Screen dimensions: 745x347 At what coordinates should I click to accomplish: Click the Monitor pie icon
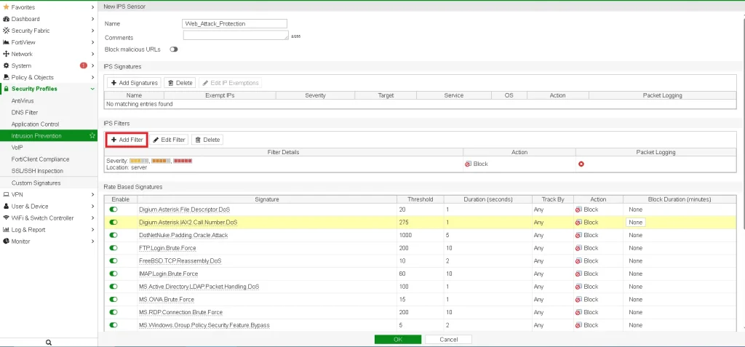tap(6, 241)
